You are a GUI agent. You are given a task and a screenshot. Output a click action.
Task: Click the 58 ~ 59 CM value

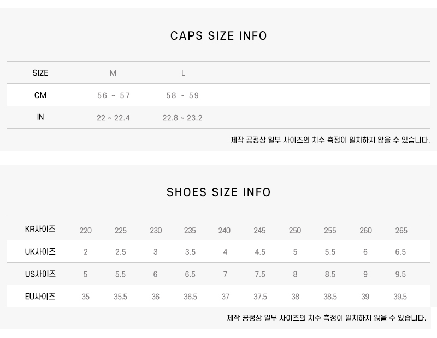182,95
